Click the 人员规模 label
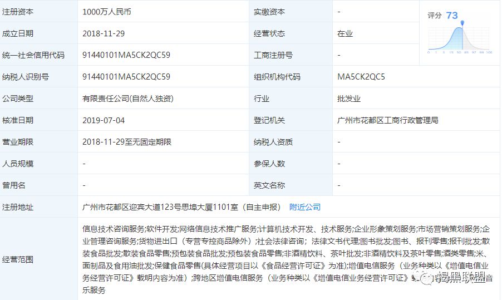The width and height of the screenshot is (502, 300). coord(18,164)
